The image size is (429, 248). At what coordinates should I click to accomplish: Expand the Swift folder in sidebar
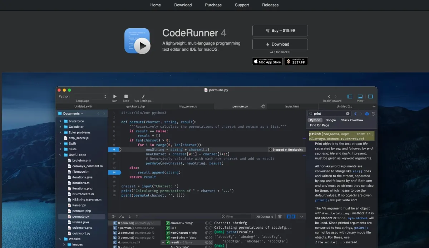coord(60,144)
